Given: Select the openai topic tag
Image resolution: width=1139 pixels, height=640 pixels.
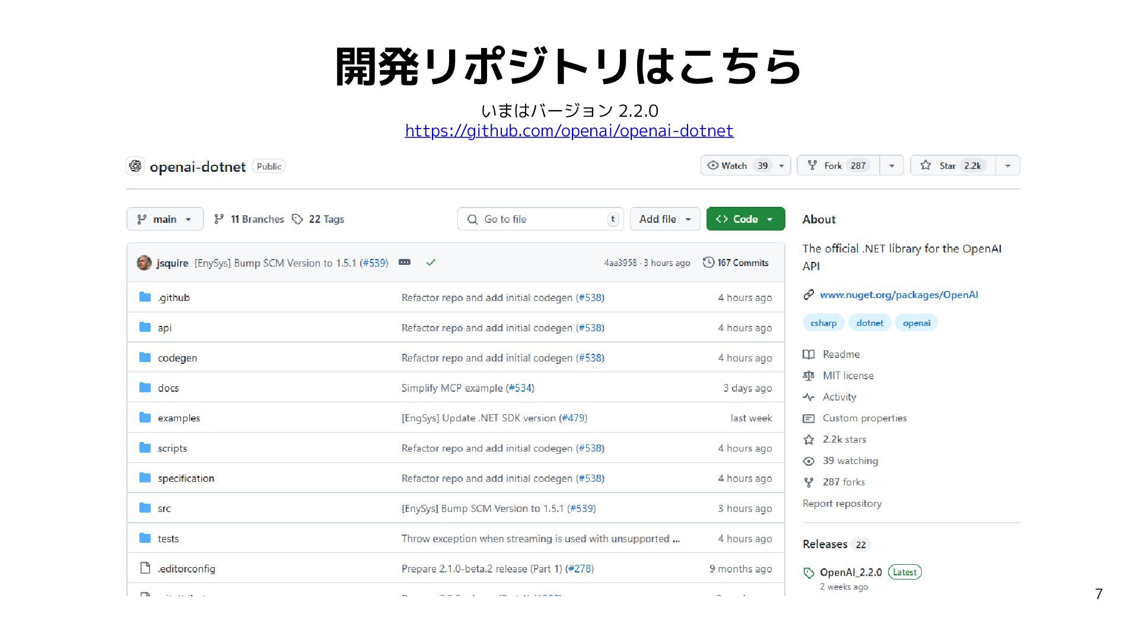Looking at the screenshot, I should pos(917,323).
